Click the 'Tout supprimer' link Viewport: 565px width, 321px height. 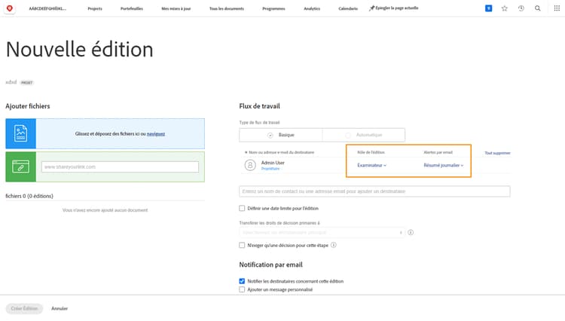496,152
